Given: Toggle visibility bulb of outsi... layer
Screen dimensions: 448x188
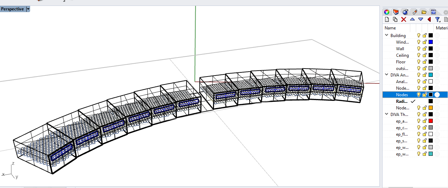Looking at the screenshot, I should (419, 68).
